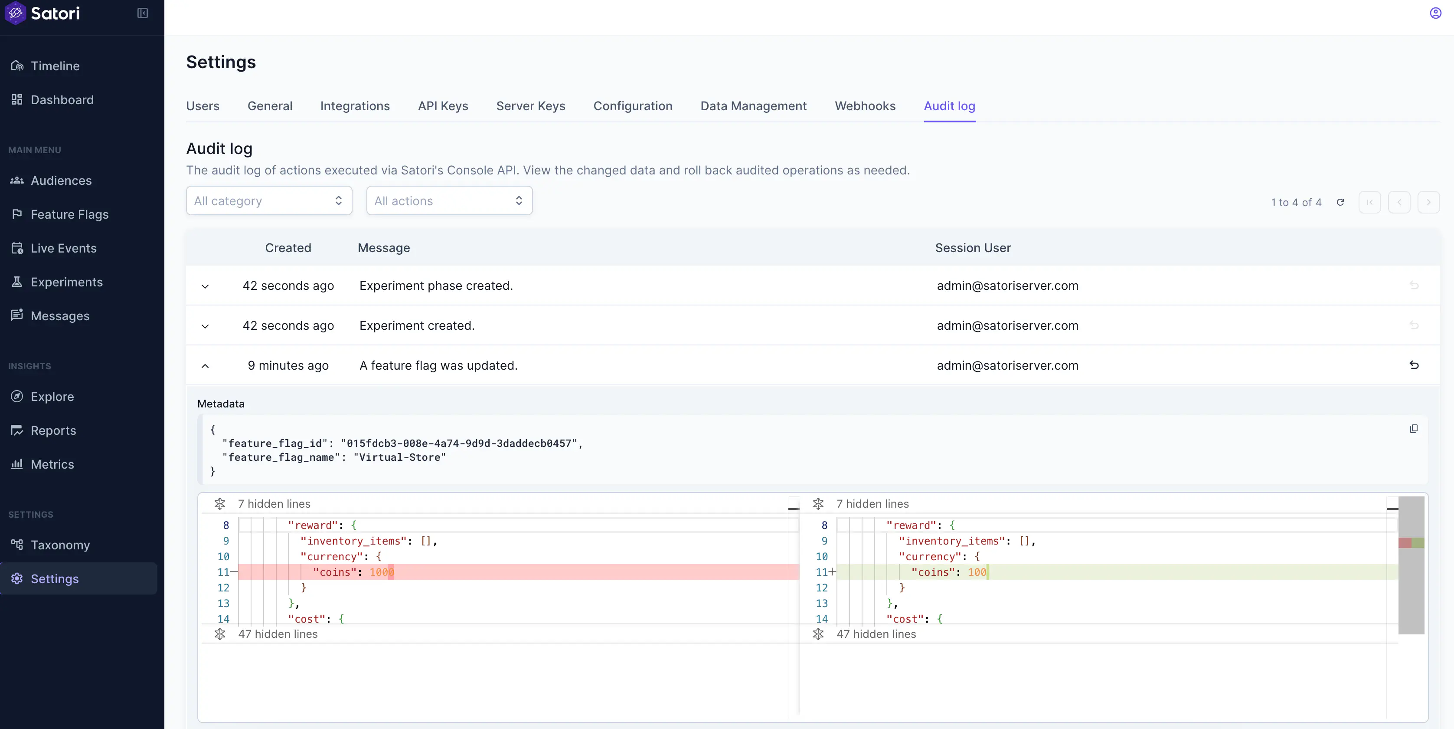Expand 47 hidden lines in right diff
1454x729 pixels.
(x=818, y=634)
